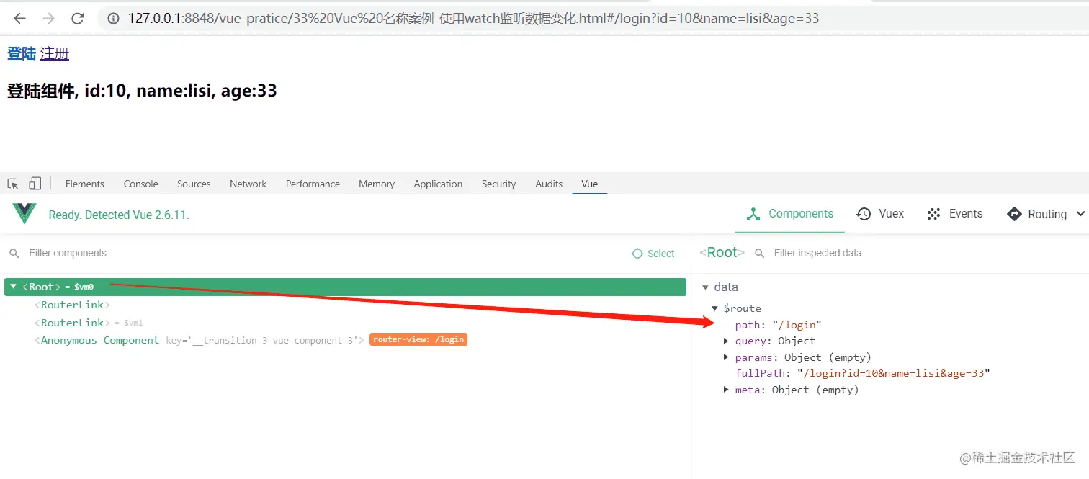Select the first RouterLink component
1089x479 pixels.
72,305
